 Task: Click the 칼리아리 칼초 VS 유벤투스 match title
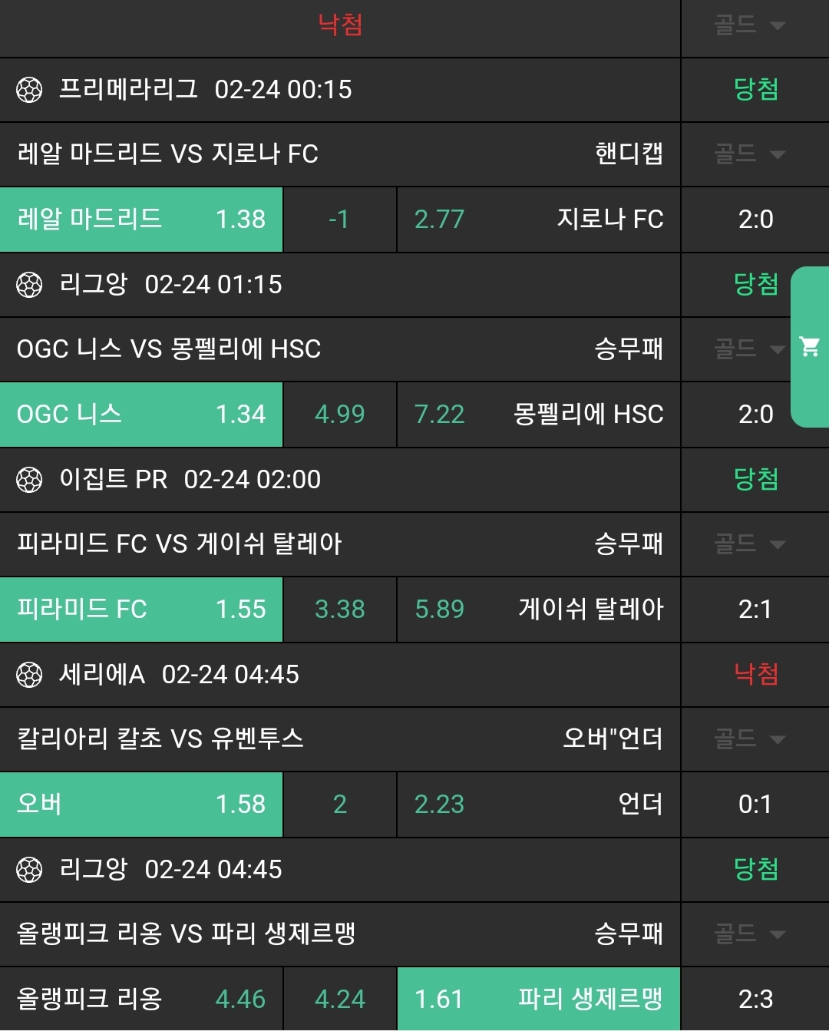[160, 739]
